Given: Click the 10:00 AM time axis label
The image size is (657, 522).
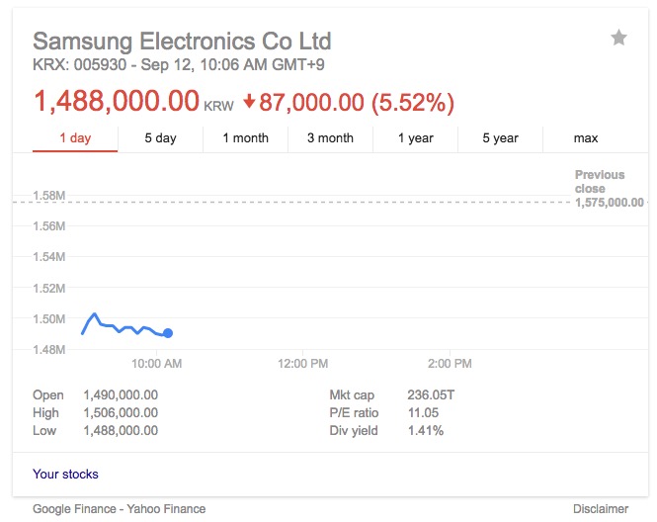Looking at the screenshot, I should [156, 364].
